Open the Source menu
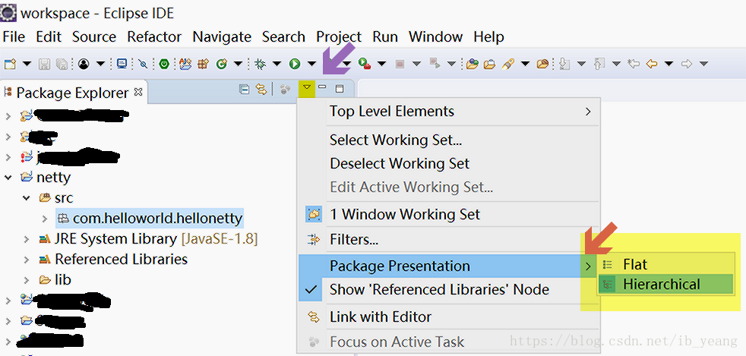 tap(94, 36)
